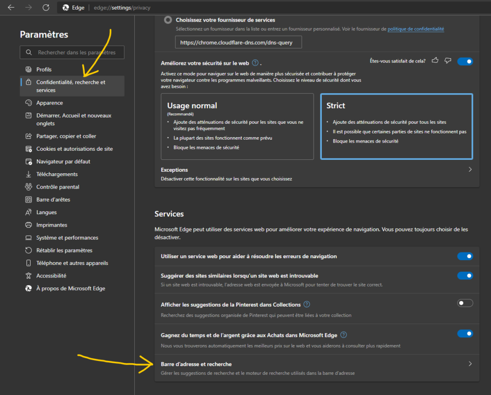Select the Usage normal security level card
This screenshot has height=395, width=491.
237,126
